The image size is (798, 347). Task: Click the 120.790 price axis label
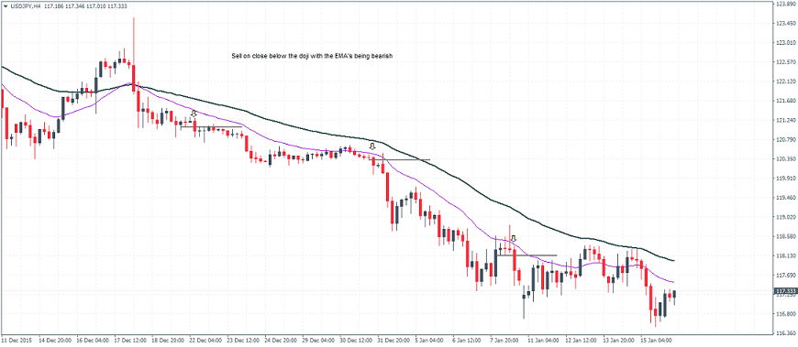(x=787, y=140)
